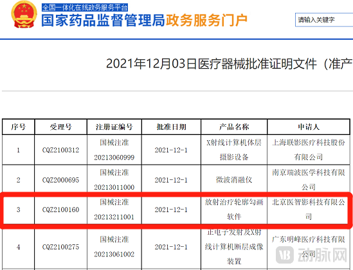Focus the keyword search input field
Screen dimensions: 353x270
click(324, 20)
